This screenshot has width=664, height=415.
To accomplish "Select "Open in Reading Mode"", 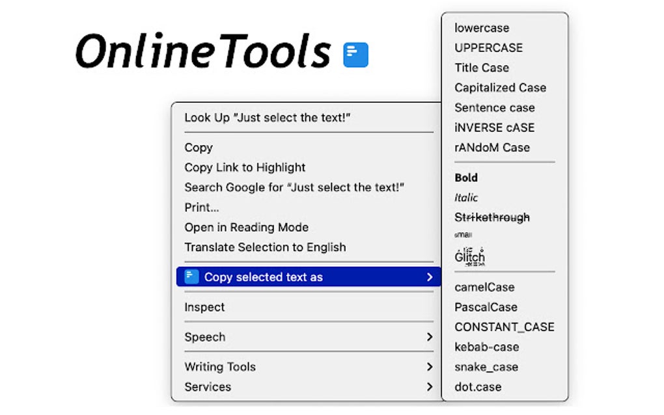I will pos(247,227).
